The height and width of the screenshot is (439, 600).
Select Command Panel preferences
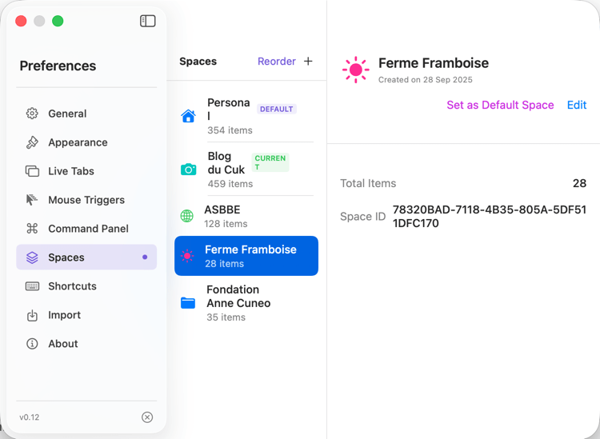pyautogui.click(x=88, y=229)
